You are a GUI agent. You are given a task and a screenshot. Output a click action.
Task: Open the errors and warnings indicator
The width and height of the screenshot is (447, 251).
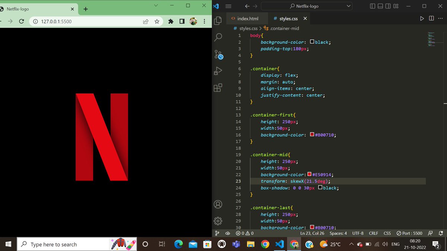coord(245,233)
